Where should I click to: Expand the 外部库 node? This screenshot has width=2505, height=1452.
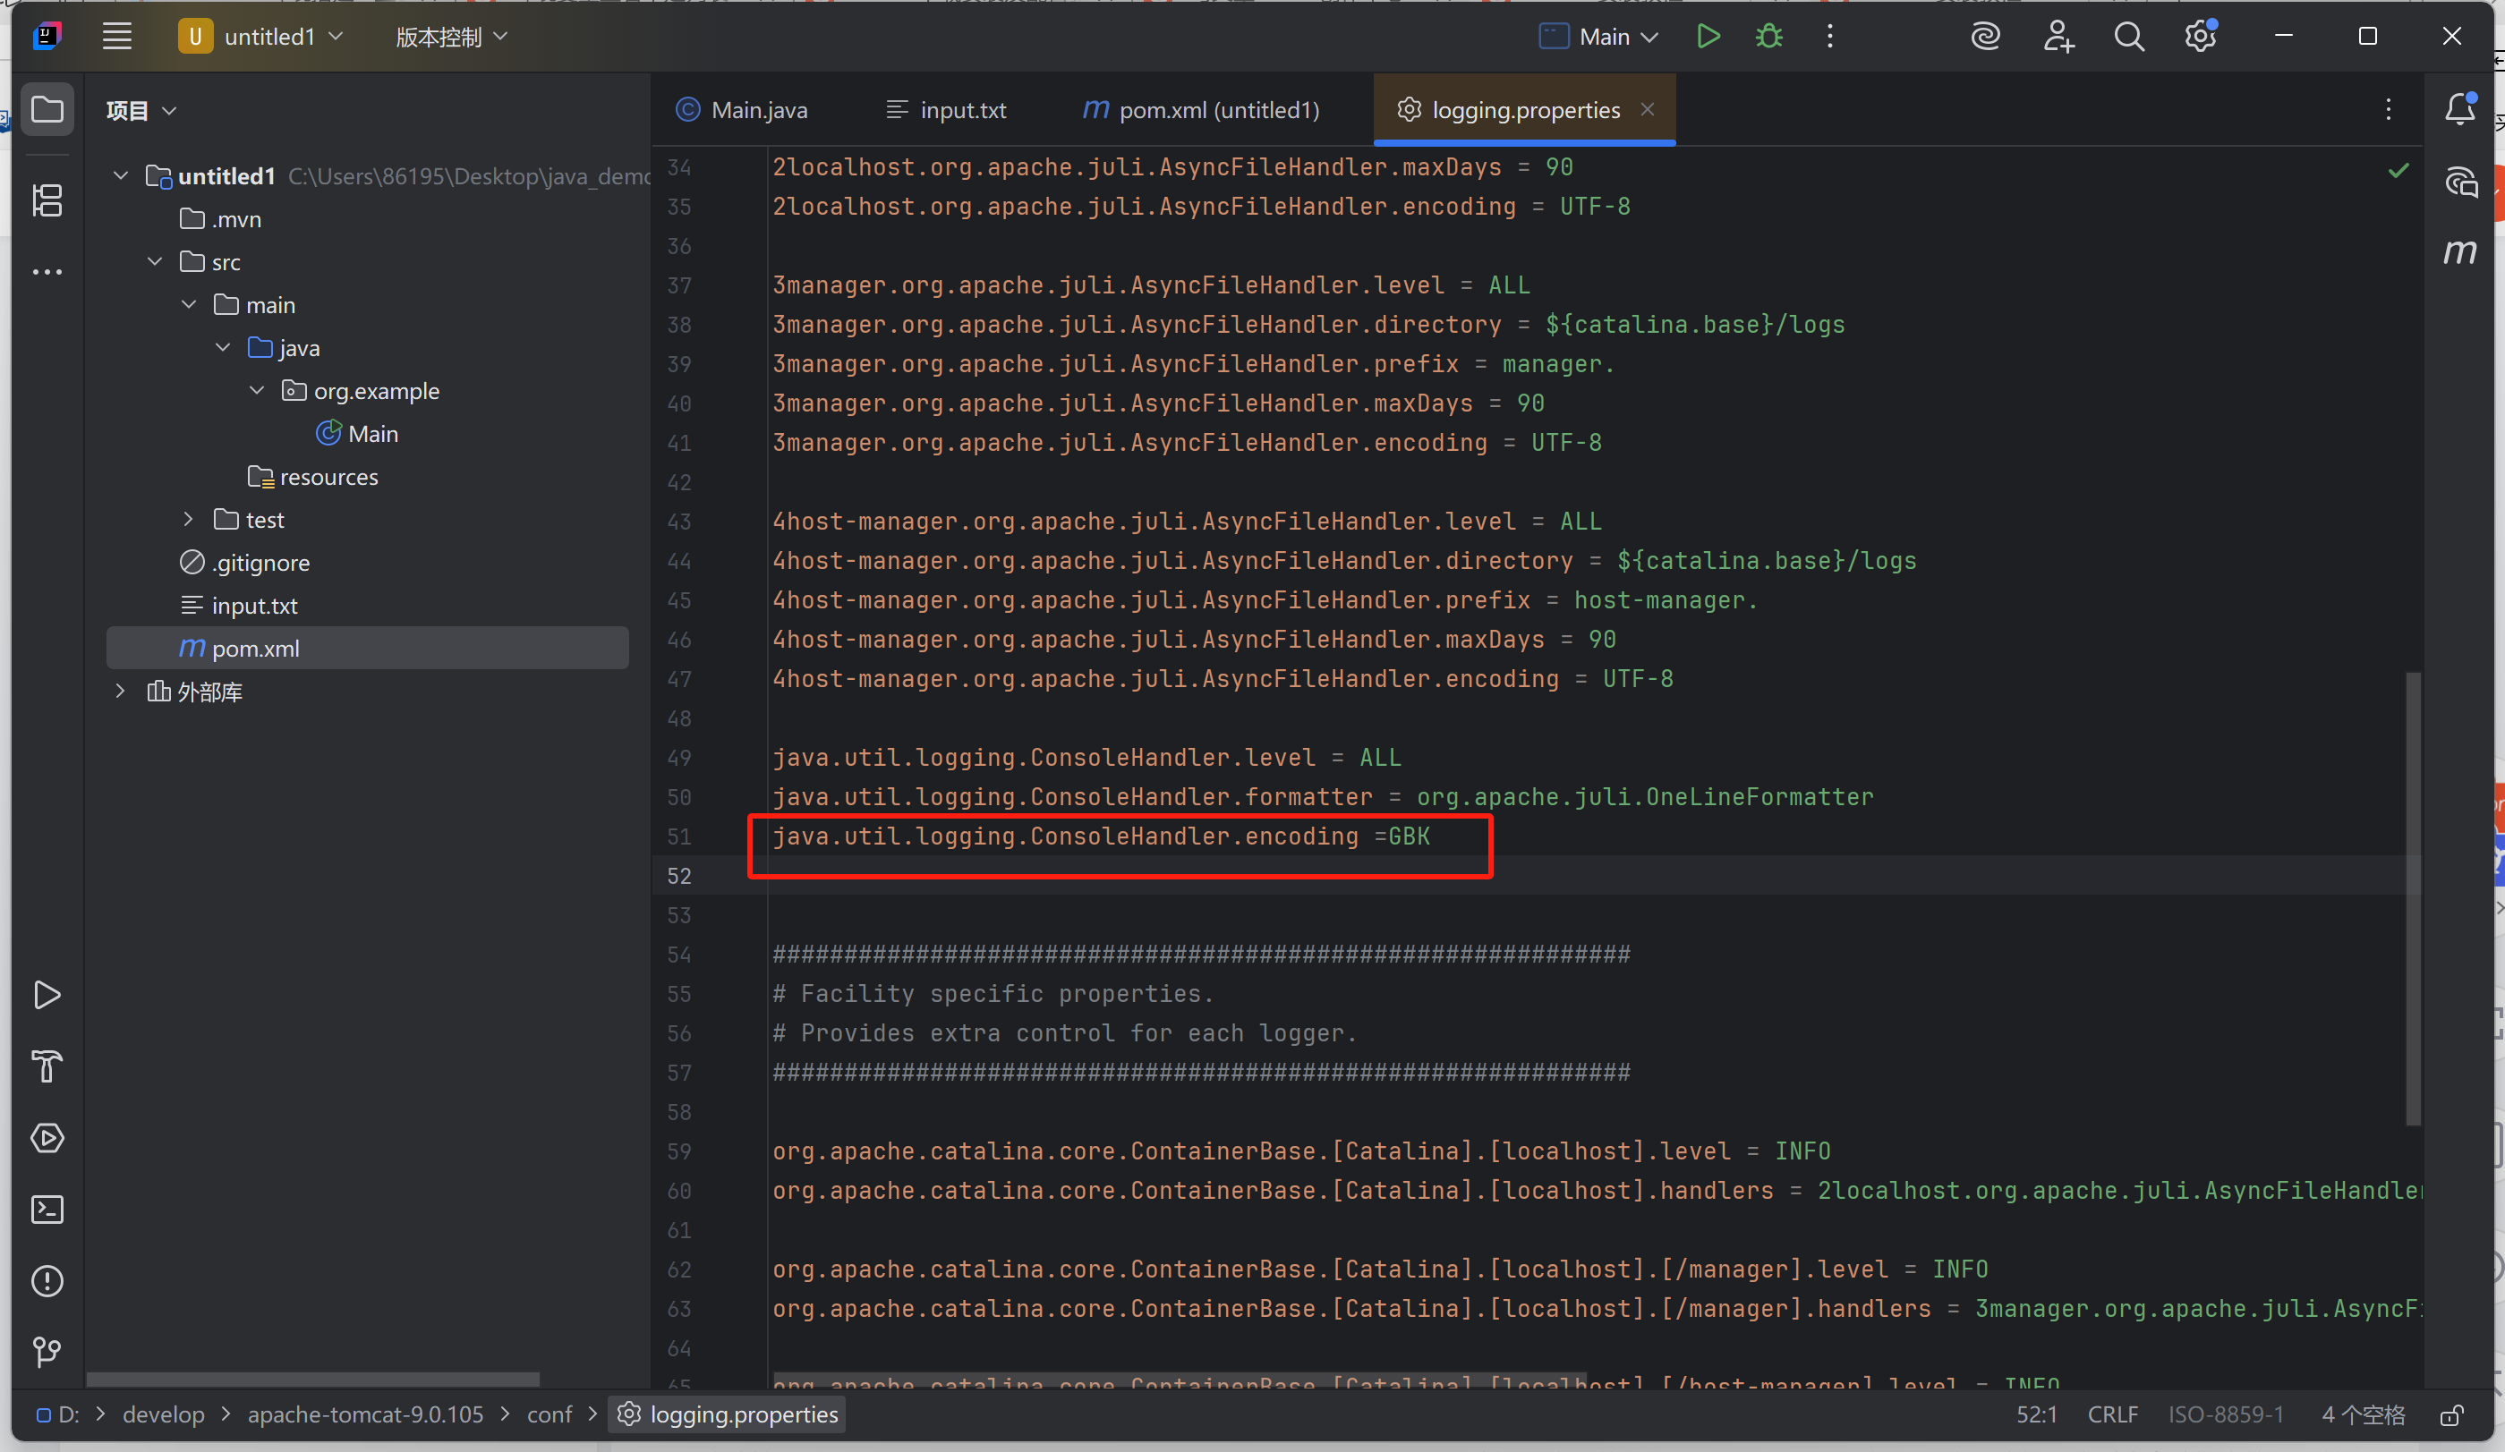coord(120,691)
